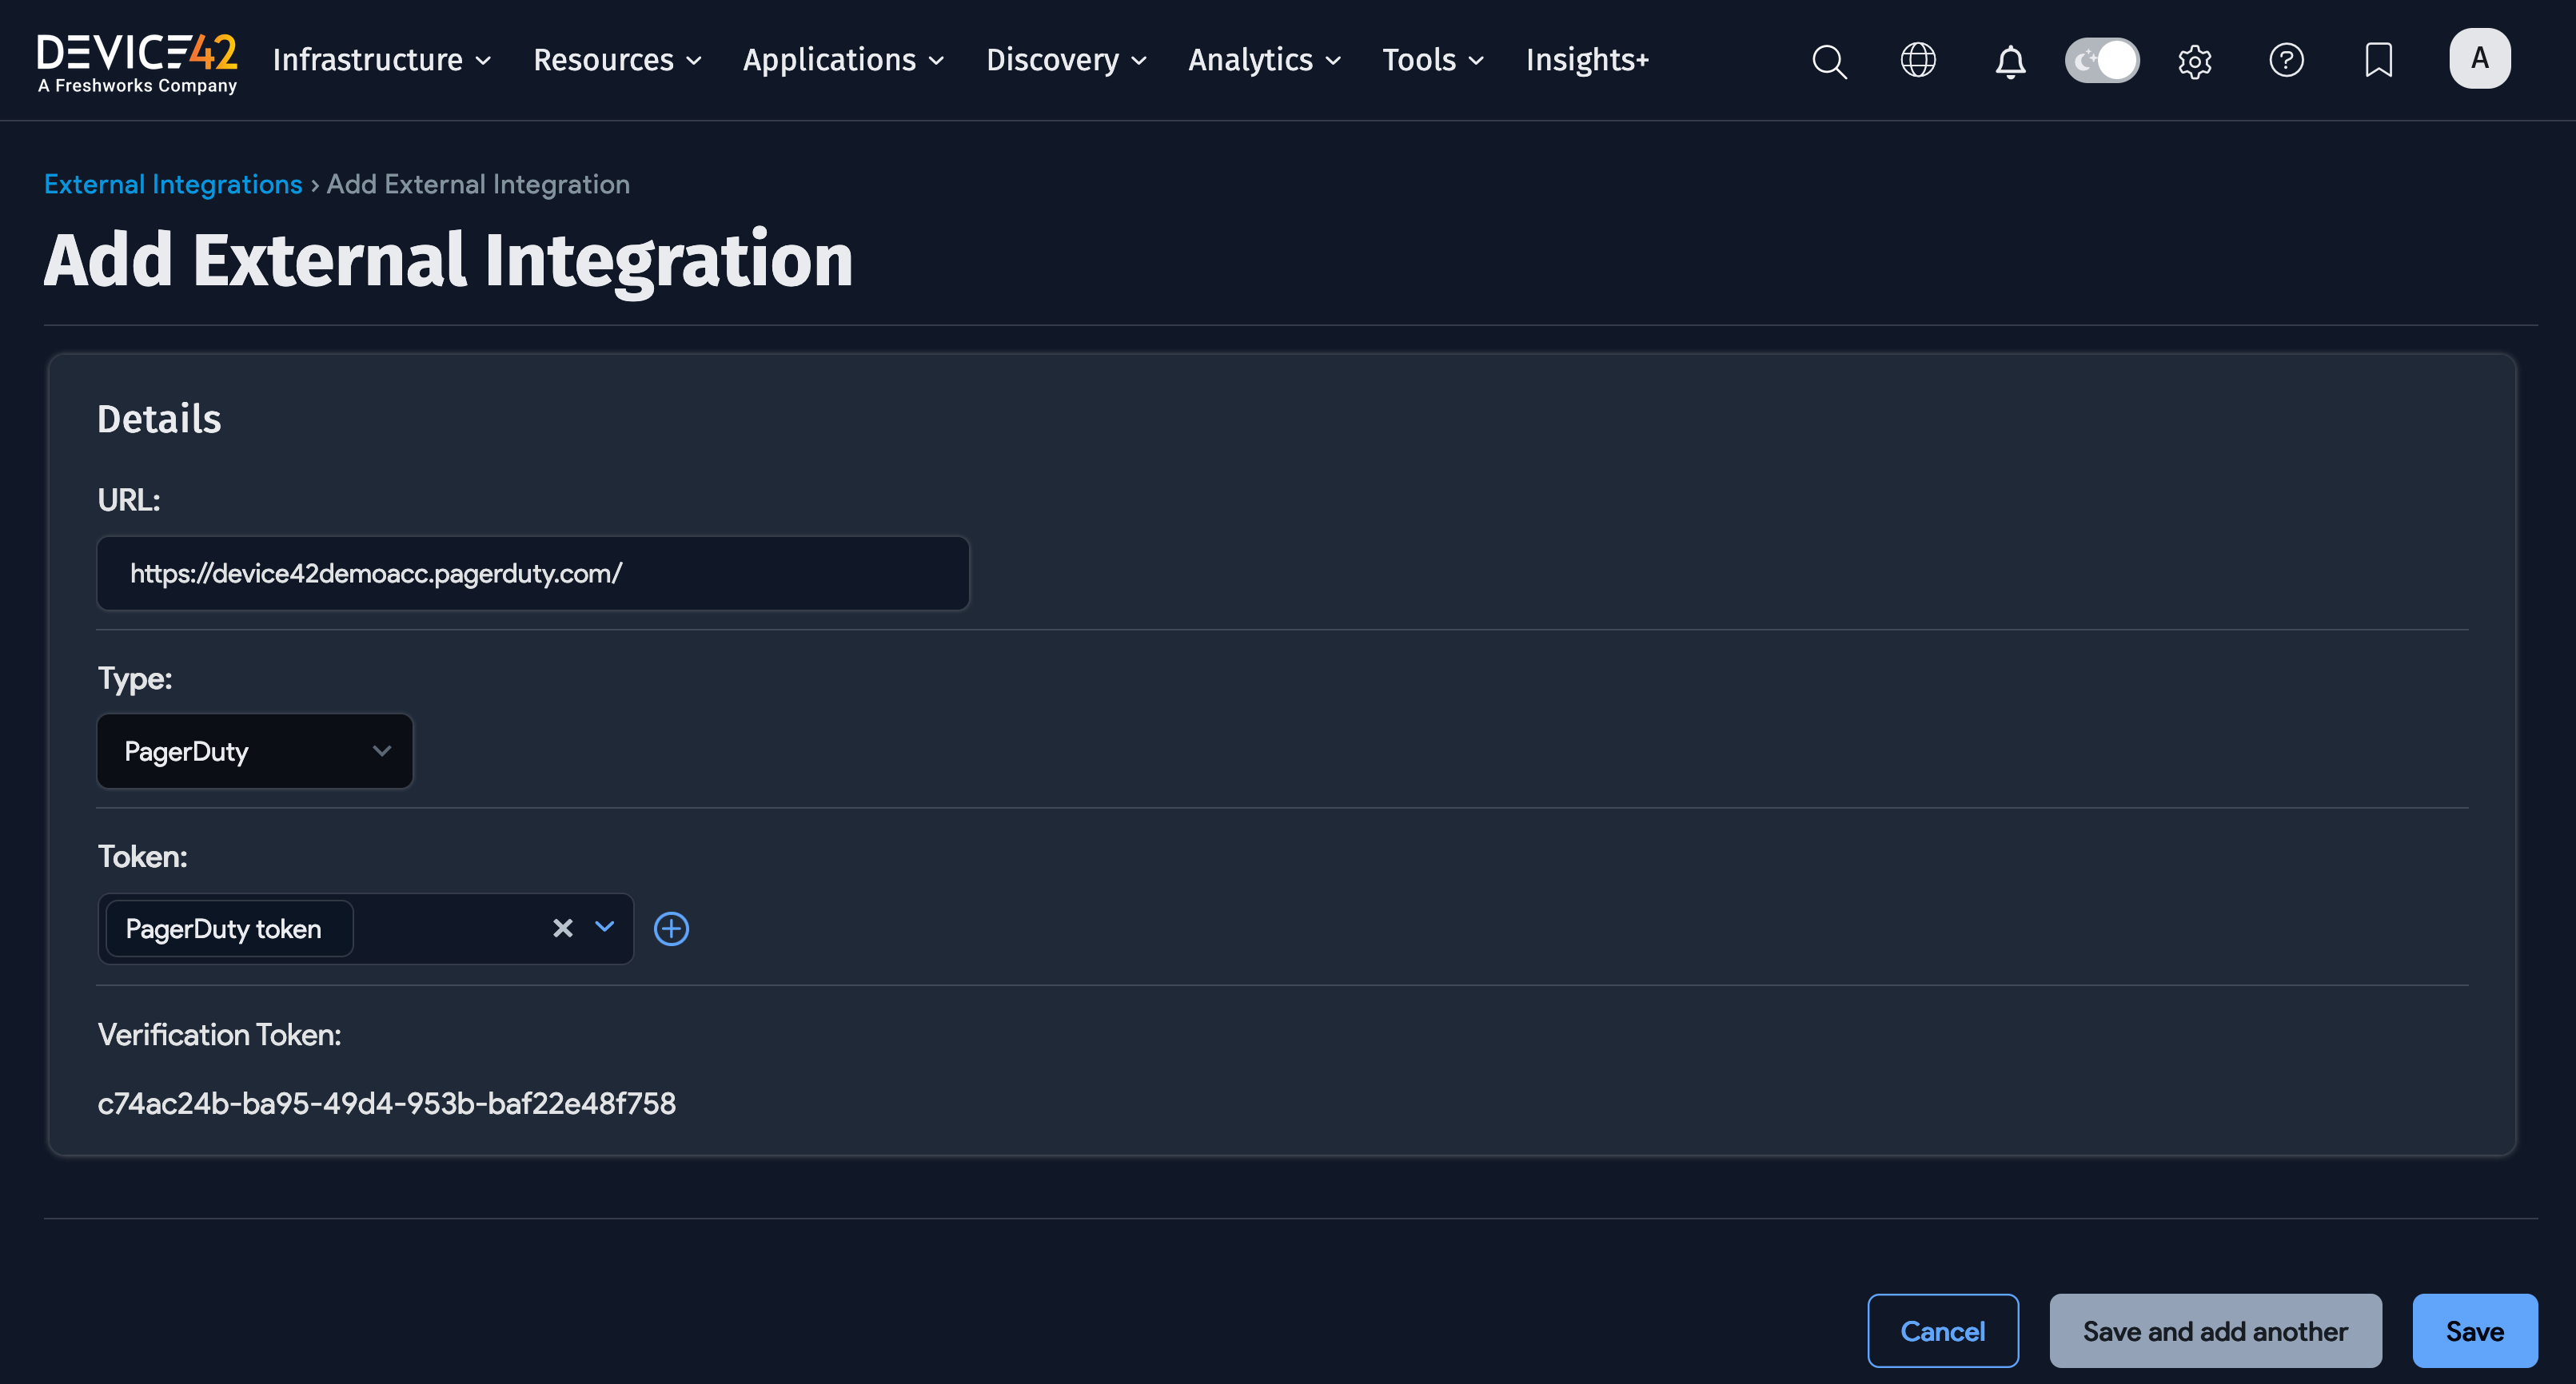Viewport: 2576px width, 1384px height.
Task: Add a new token using the plus icon
Action: pos(671,929)
